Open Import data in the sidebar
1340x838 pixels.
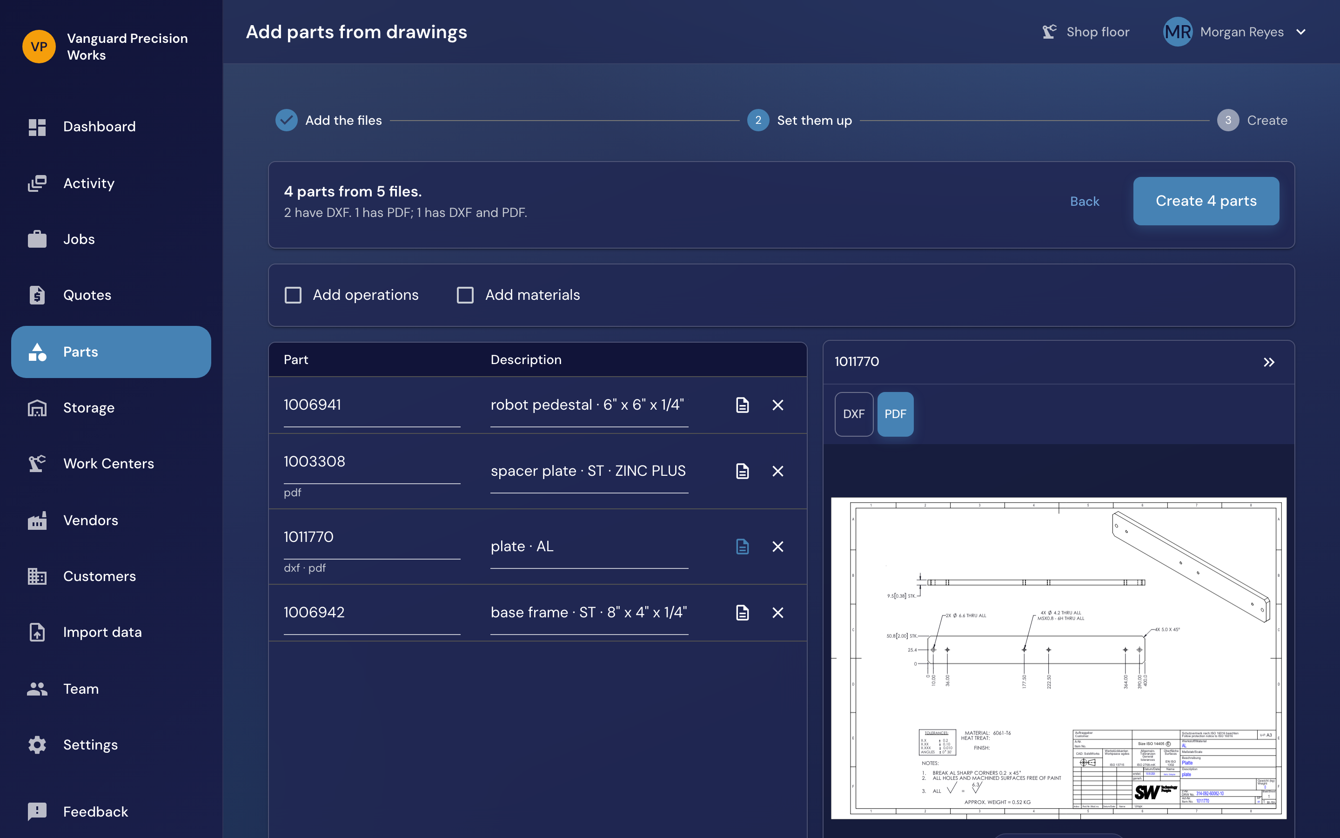pos(111,632)
